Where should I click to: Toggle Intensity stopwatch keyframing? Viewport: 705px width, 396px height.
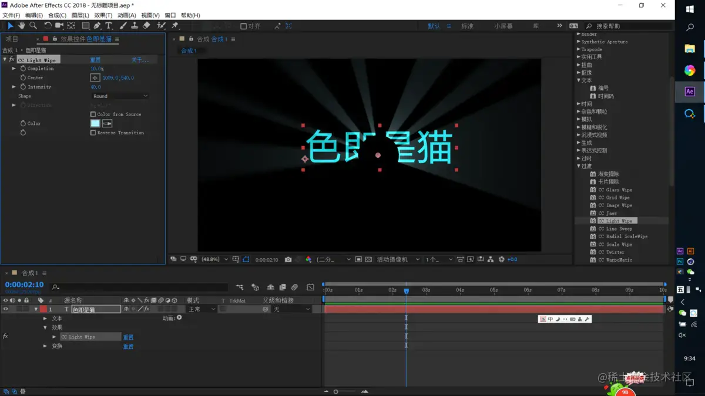pyautogui.click(x=23, y=87)
